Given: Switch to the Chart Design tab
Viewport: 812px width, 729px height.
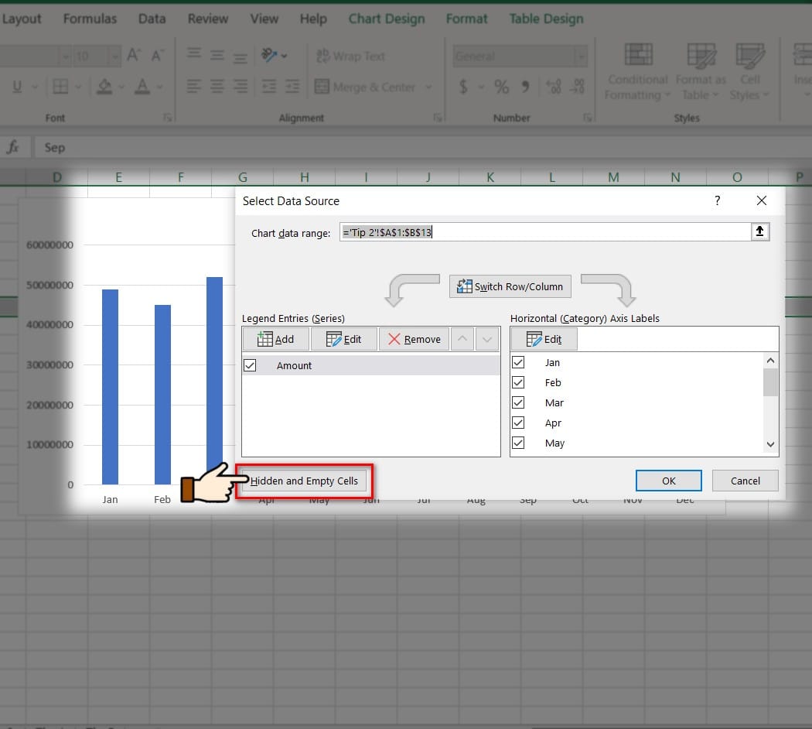Looking at the screenshot, I should point(386,19).
